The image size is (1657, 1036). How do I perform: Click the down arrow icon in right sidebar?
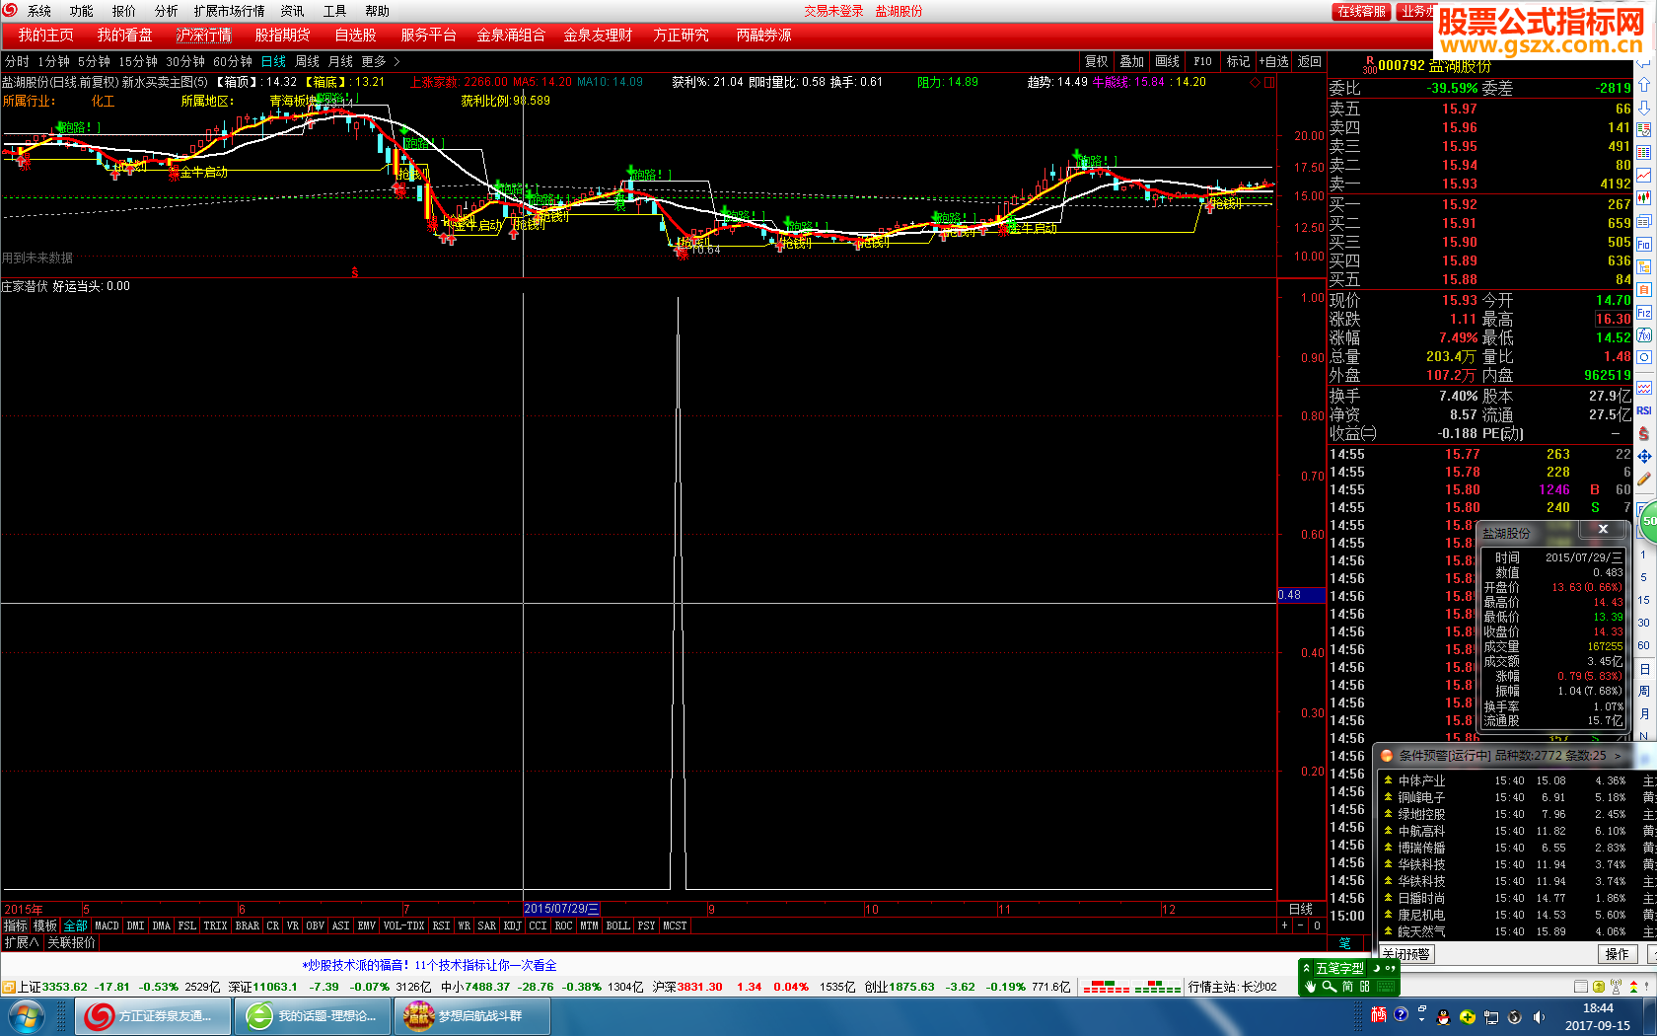click(1644, 108)
